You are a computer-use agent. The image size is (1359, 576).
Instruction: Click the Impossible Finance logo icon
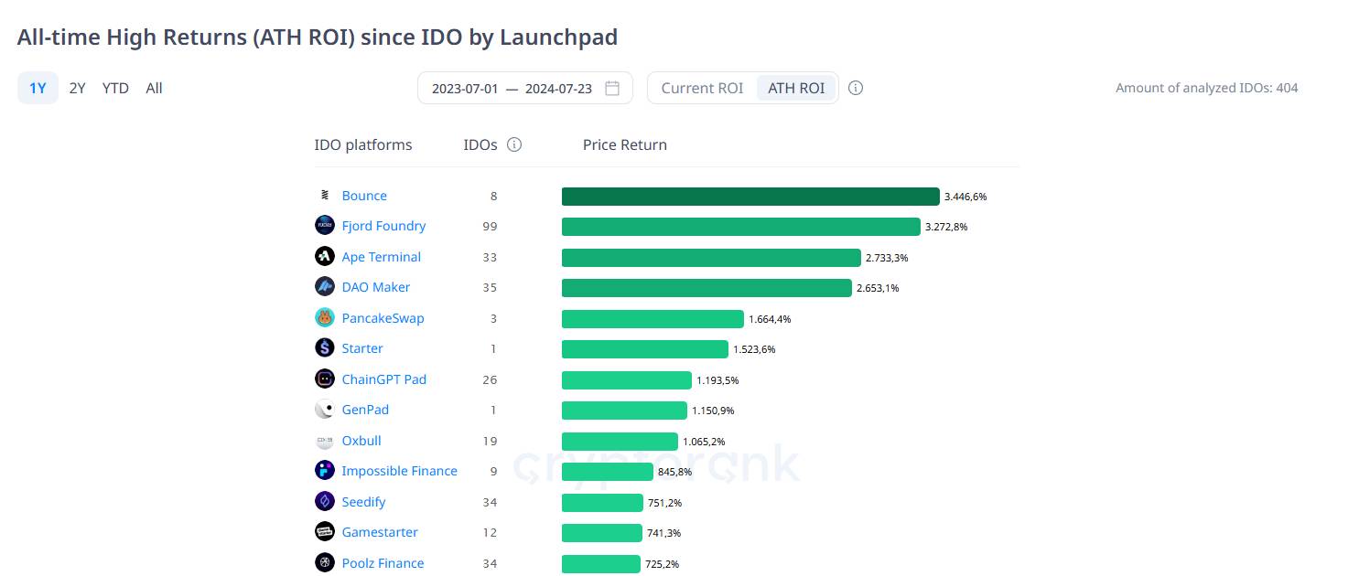(x=325, y=471)
